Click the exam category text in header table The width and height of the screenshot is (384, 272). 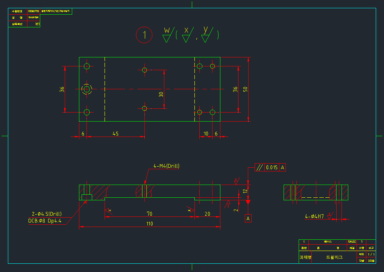(56, 11)
